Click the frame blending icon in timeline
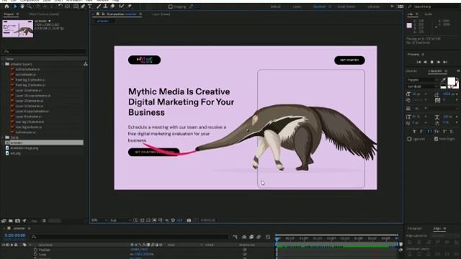461x259 pixels. (251, 237)
